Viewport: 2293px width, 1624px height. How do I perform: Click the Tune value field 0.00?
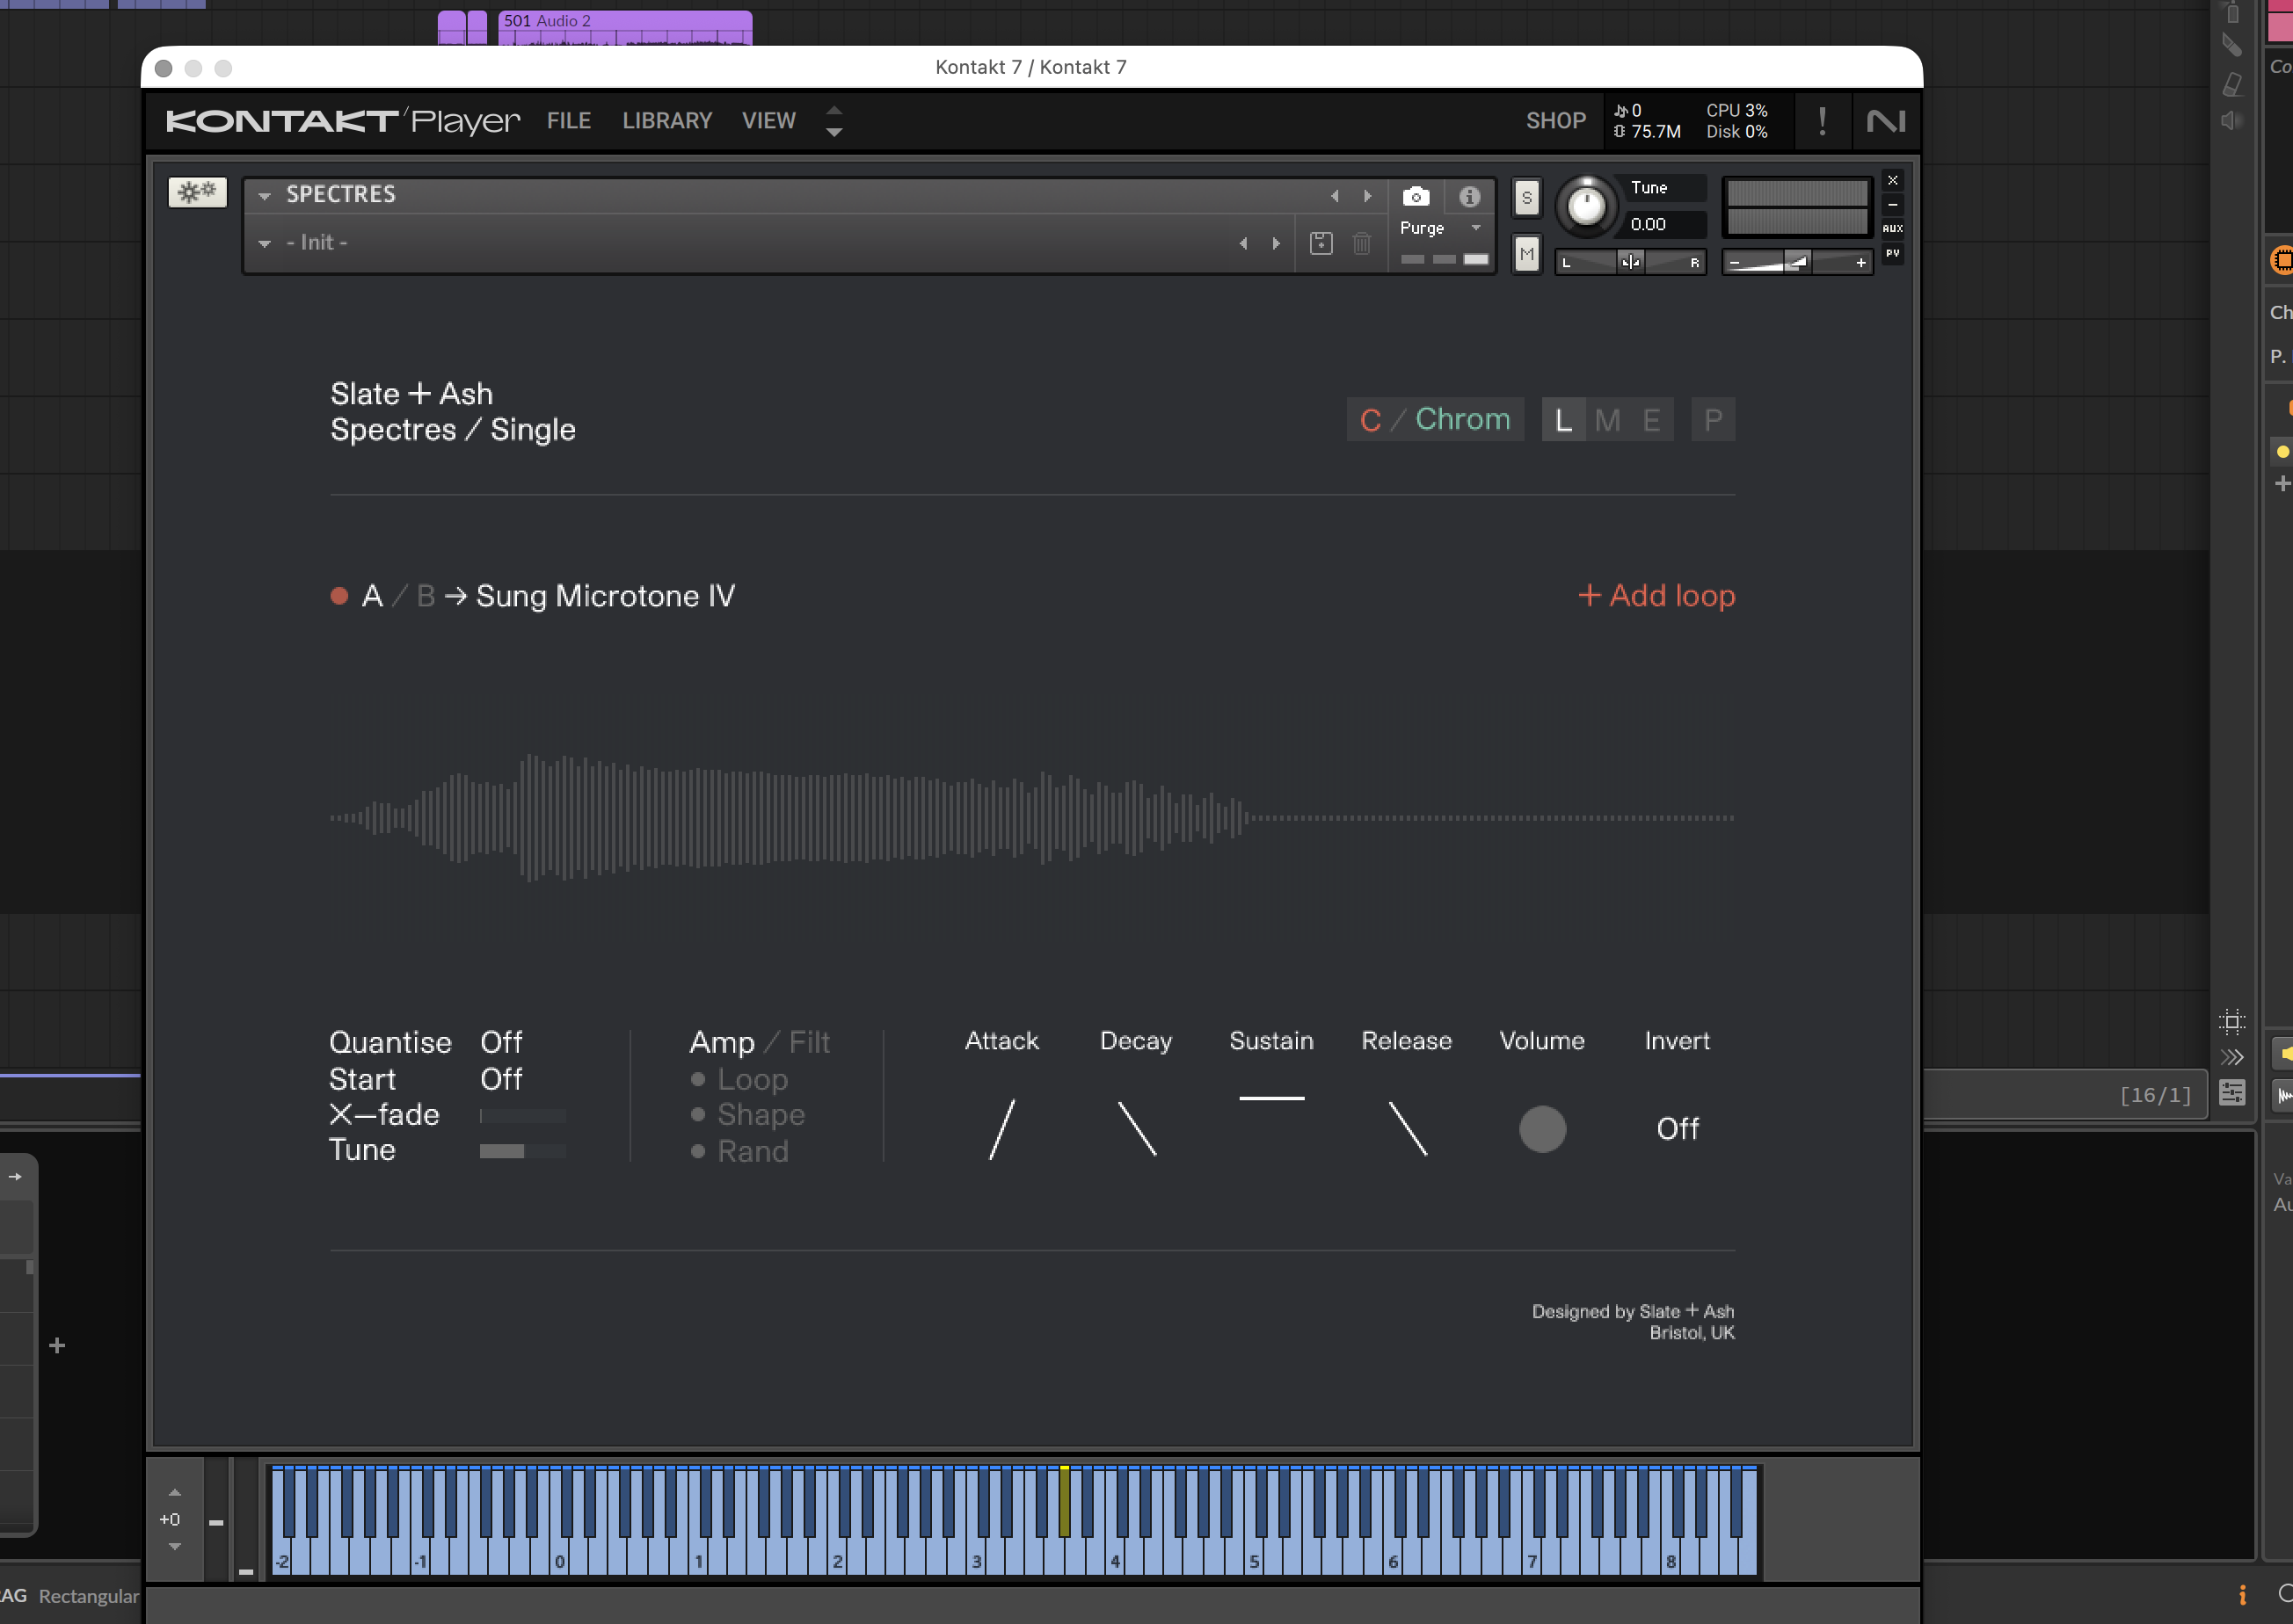click(1662, 224)
